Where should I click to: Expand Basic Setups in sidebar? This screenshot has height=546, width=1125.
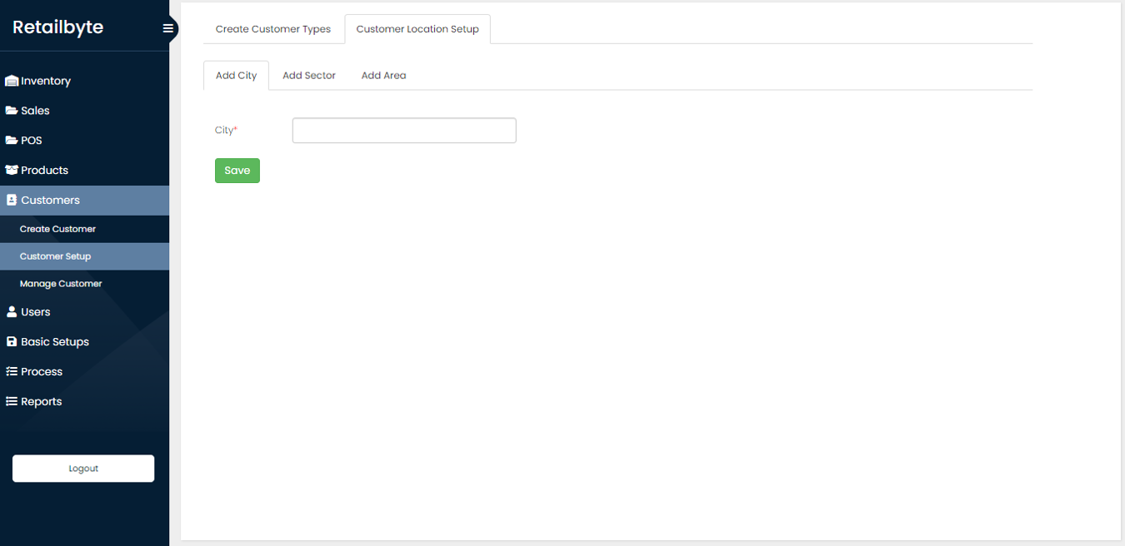pos(84,342)
